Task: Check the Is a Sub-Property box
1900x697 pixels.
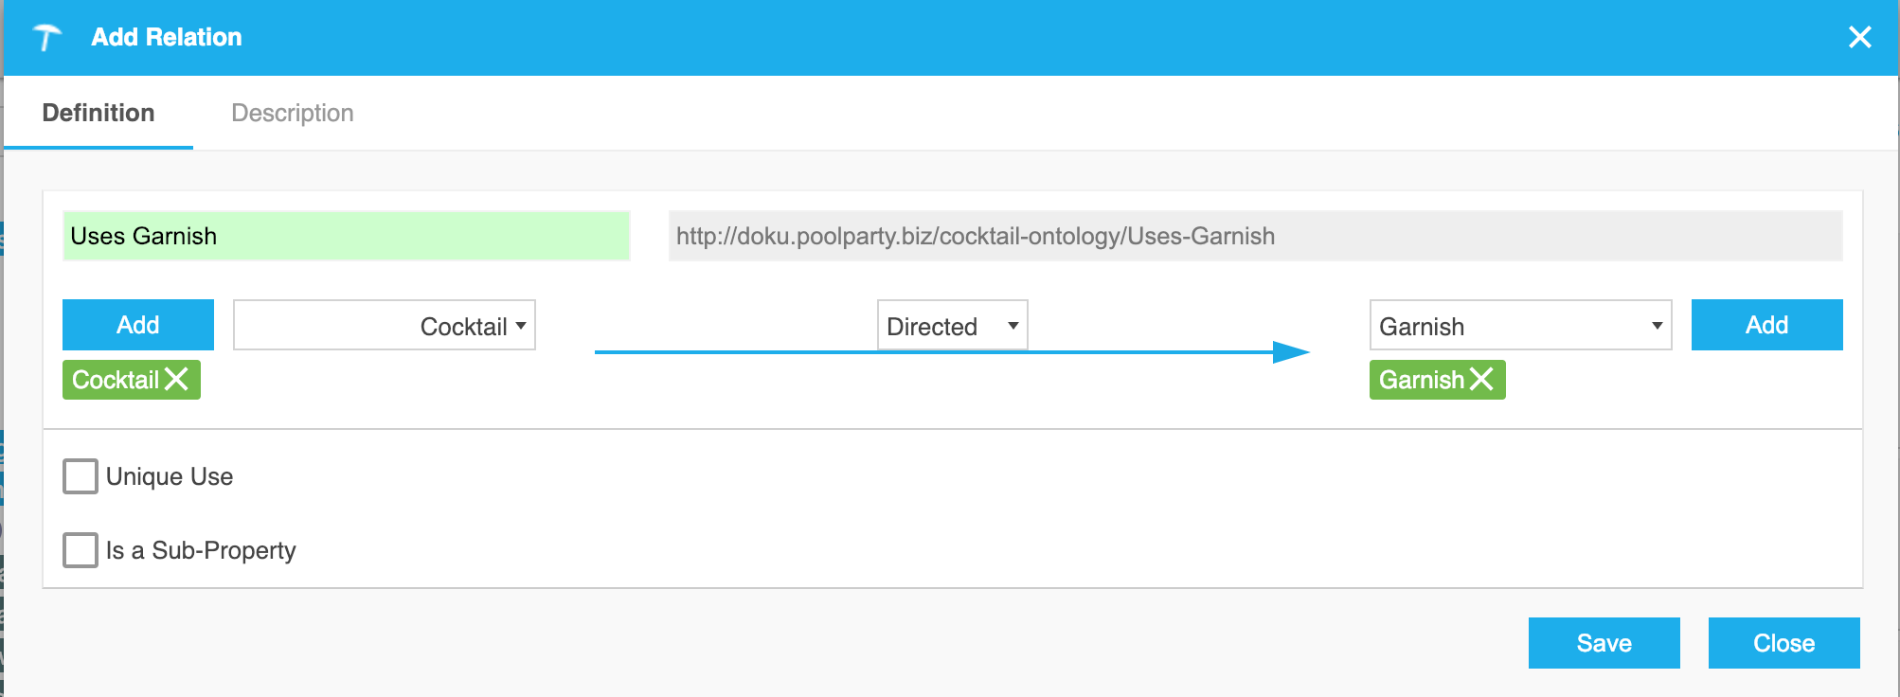Action: tap(81, 550)
